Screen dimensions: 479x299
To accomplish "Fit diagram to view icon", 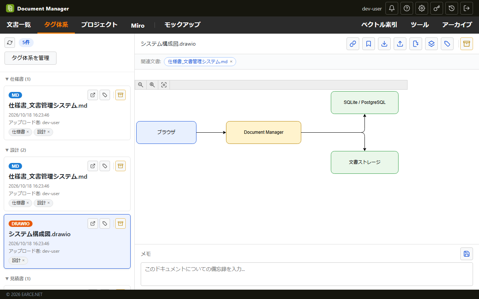I will click(164, 85).
